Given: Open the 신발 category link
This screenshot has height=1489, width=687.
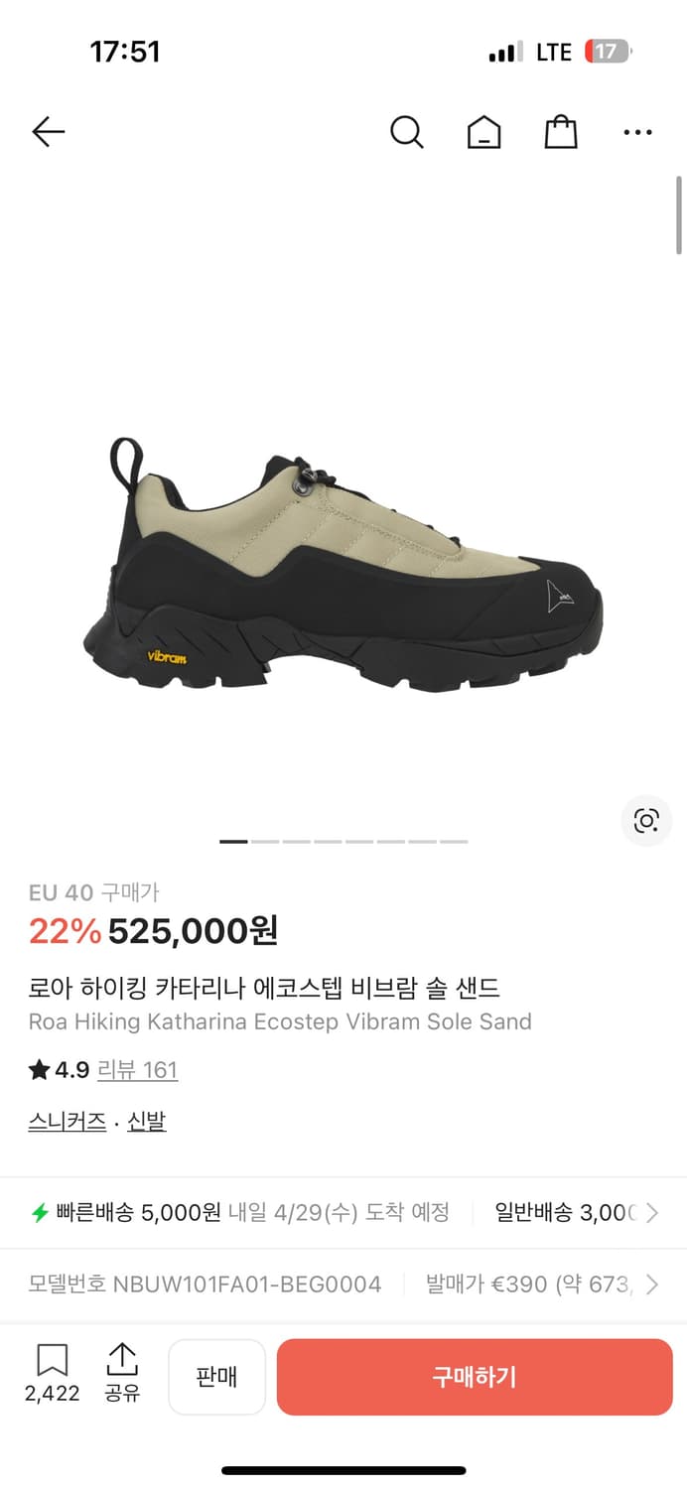Looking at the screenshot, I should coord(147,1122).
